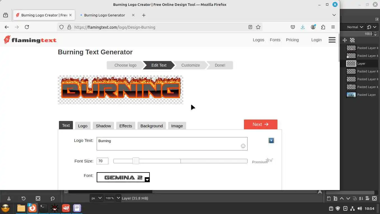List all tabs chevron in Firefox
Viewport: 380px width, 214px height.
click(x=334, y=15)
